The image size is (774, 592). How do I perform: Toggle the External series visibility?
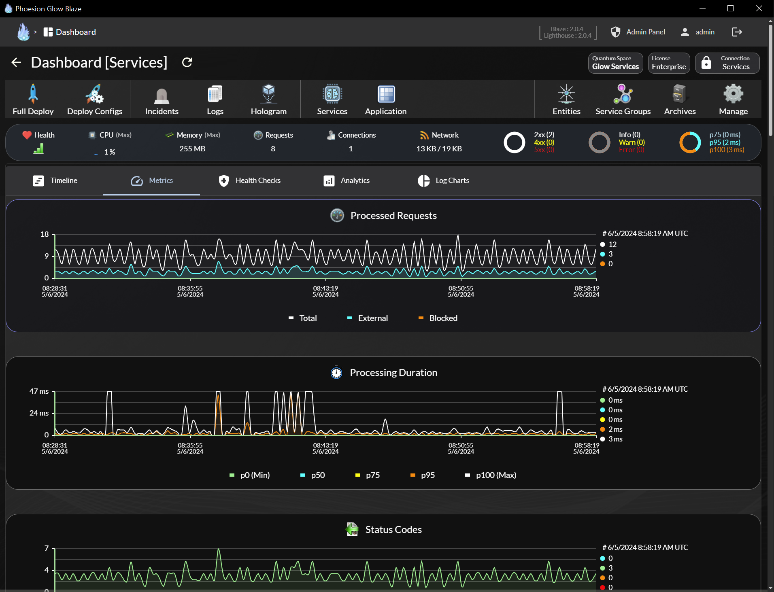(x=367, y=318)
